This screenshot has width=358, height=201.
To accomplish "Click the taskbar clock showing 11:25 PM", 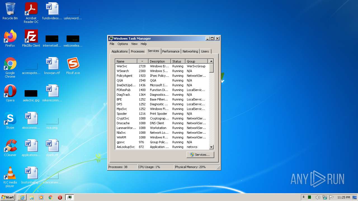I will pos(344,197).
